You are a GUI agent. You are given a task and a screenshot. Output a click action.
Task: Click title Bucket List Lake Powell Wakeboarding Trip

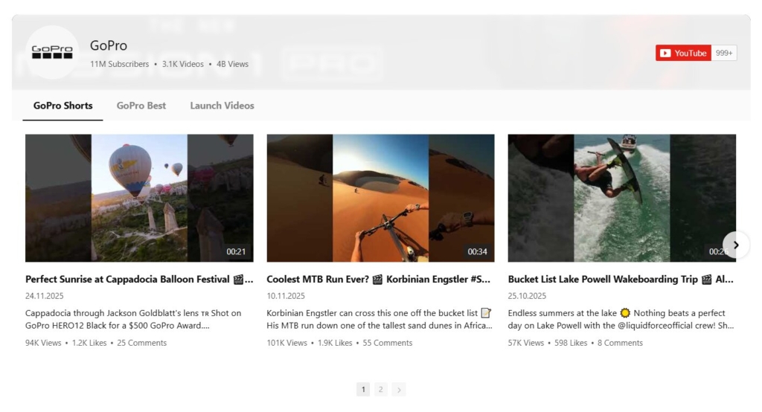click(621, 280)
